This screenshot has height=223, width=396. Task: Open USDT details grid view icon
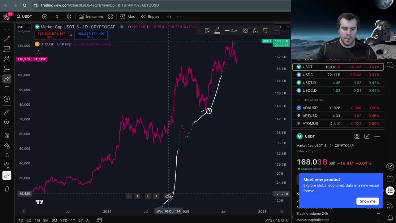click(x=357, y=136)
